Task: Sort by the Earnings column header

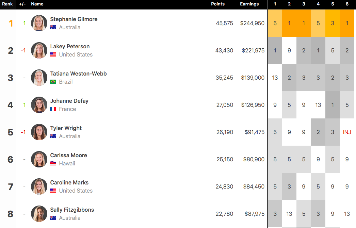Action: [249, 4]
